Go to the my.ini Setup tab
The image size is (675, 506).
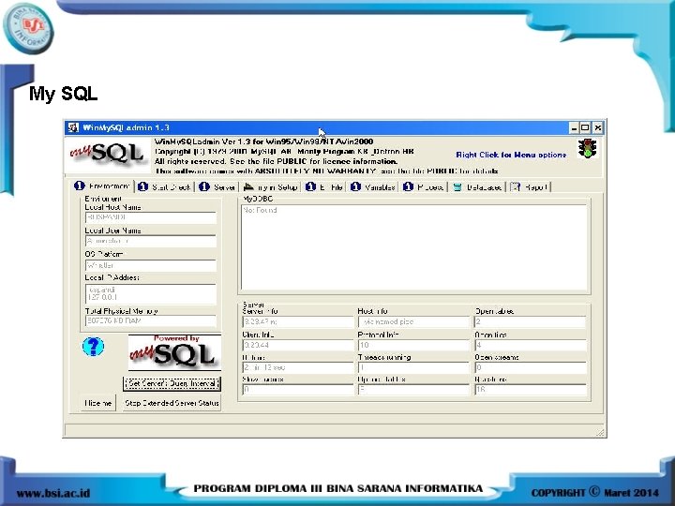click(271, 186)
